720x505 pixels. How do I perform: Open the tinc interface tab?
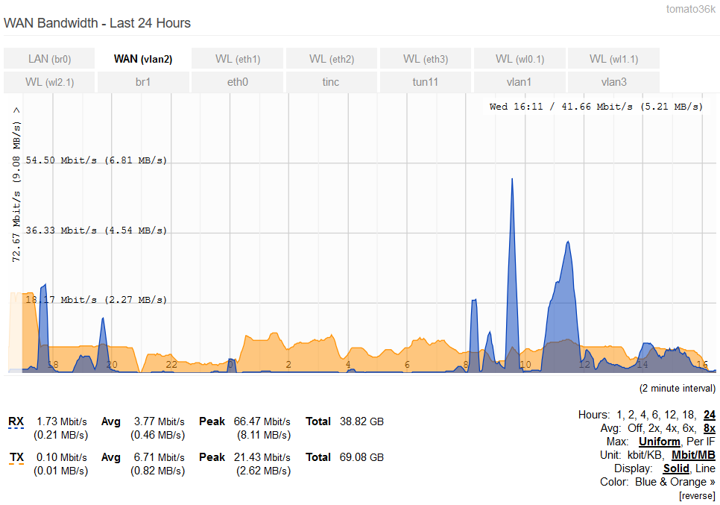[x=332, y=82]
